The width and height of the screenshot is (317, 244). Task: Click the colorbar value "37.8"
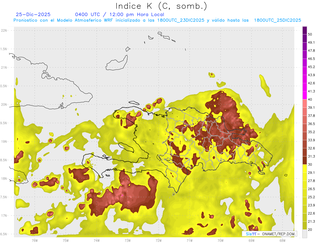(311, 116)
